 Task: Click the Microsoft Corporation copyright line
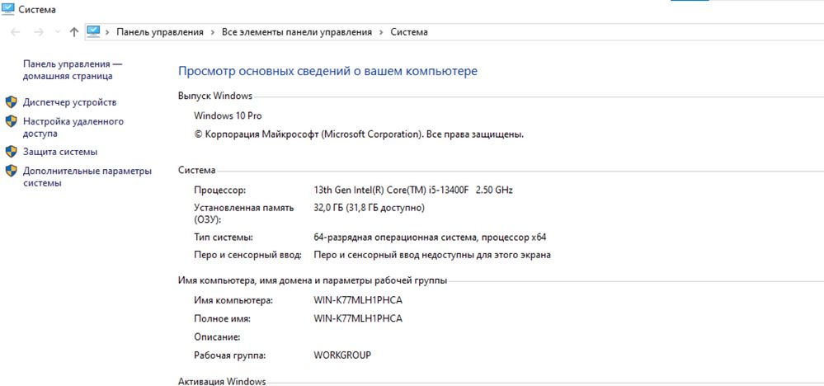[359, 134]
